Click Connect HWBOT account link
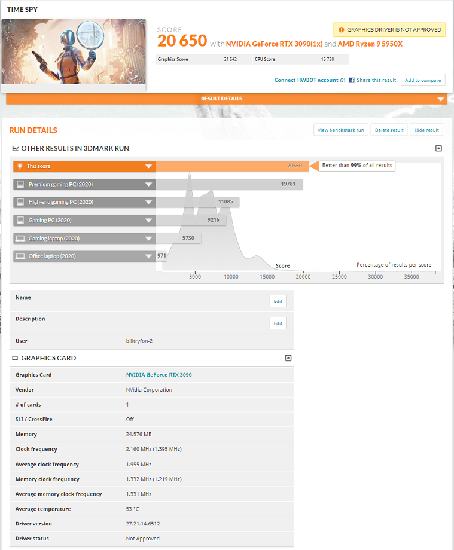The height and width of the screenshot is (550, 454). 306,80
